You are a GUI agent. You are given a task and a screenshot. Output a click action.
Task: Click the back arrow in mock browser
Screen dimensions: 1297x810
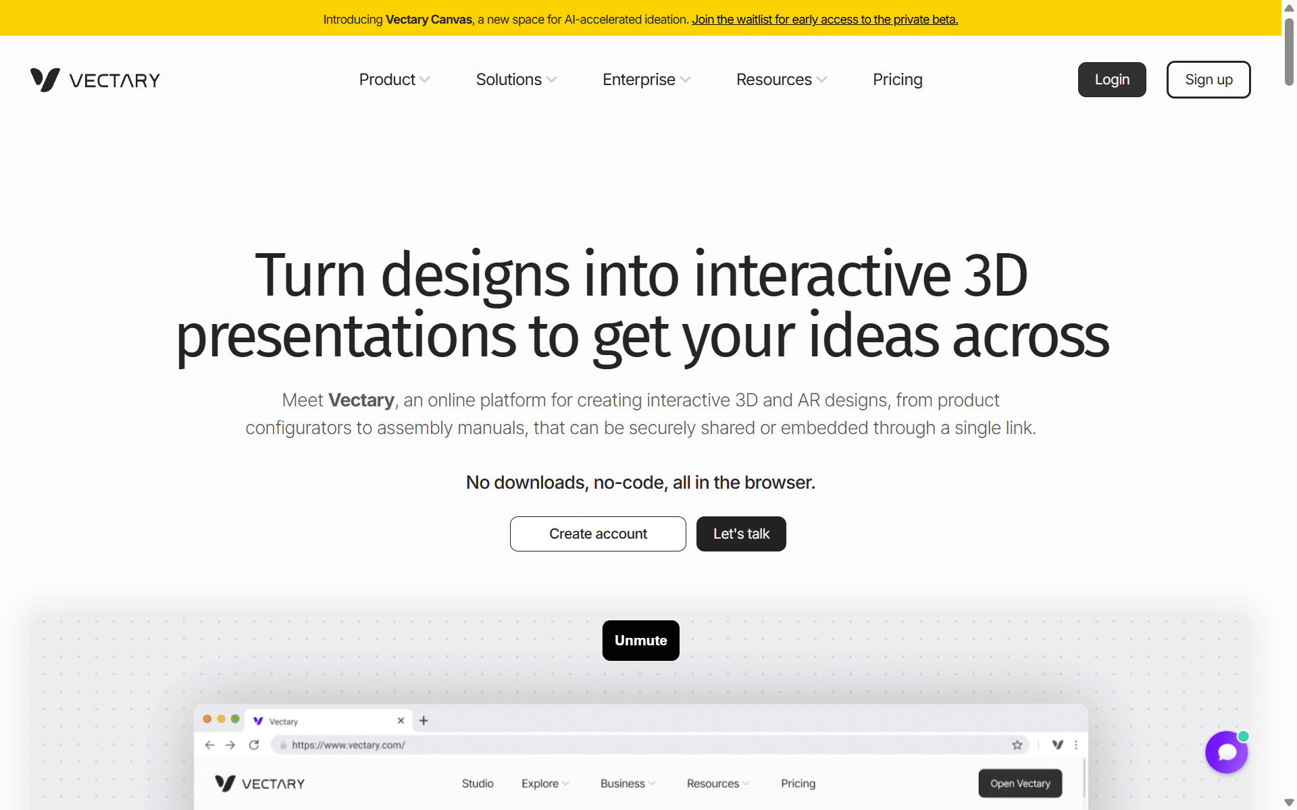coord(209,745)
